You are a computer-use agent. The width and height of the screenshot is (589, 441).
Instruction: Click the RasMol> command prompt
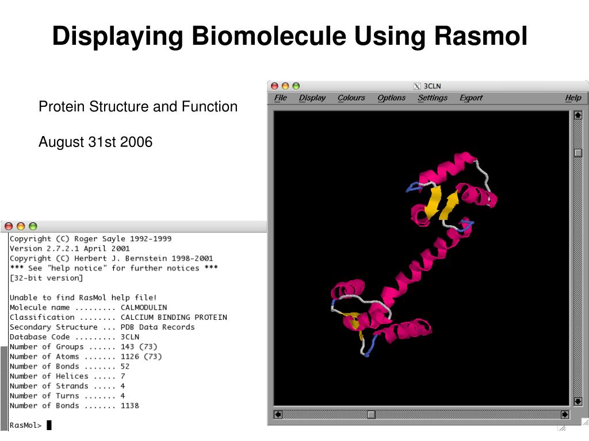25,425
